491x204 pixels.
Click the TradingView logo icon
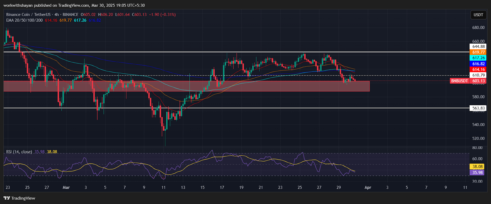7,198
